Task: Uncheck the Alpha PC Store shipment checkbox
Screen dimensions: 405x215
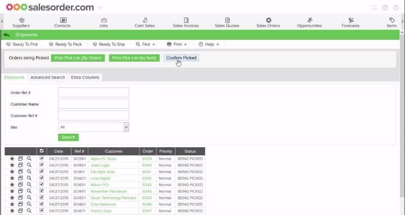Action: [x=42, y=159]
